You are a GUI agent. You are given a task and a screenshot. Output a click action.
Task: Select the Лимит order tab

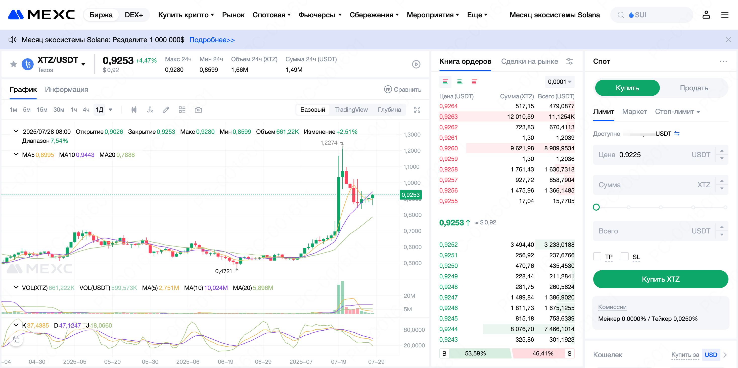[603, 112]
